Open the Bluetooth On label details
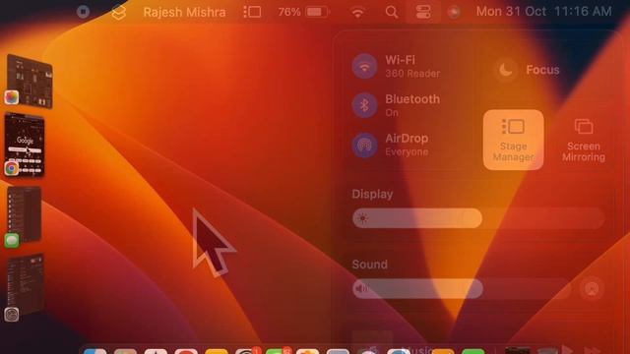This screenshot has width=630, height=354. point(412,105)
